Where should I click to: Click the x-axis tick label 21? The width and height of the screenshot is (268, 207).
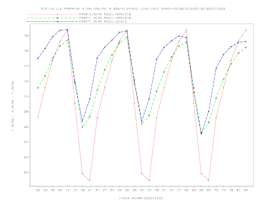click(90, 190)
